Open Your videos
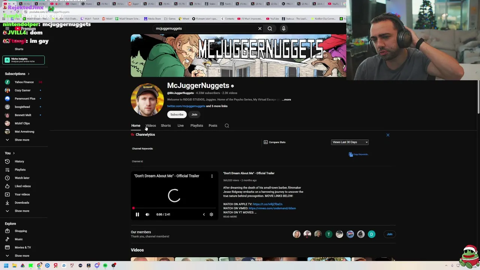Viewport: 480px width, 270px height. click(x=22, y=194)
